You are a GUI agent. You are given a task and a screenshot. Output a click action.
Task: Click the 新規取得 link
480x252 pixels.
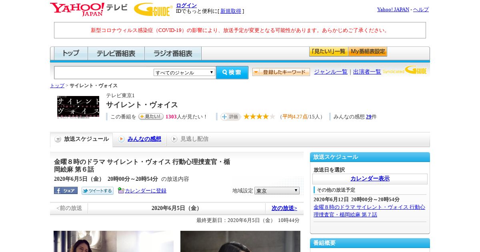[231, 11]
